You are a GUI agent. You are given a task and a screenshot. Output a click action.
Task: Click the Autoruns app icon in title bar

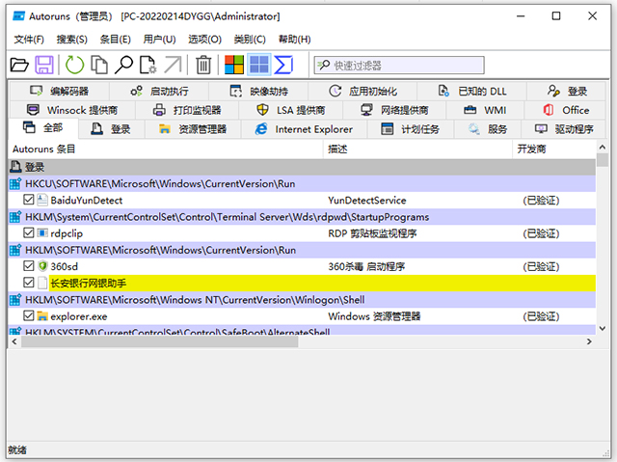[19, 16]
